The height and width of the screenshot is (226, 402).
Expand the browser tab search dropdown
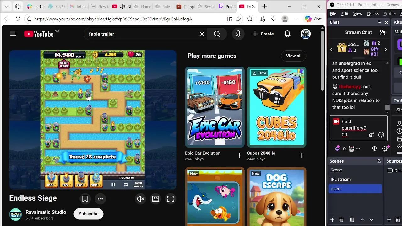7,6
